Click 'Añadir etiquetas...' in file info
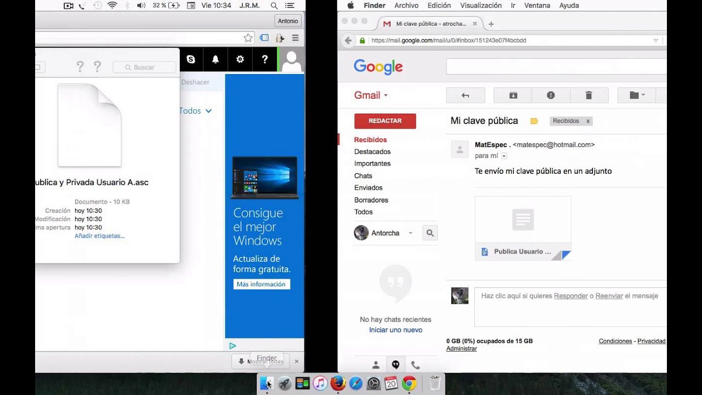The image size is (702, 395). tap(100, 236)
